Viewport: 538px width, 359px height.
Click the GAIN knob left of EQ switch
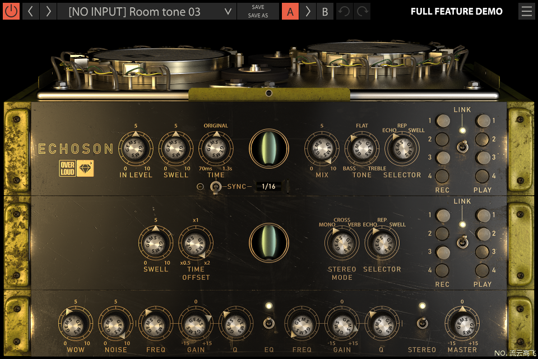point(196,324)
